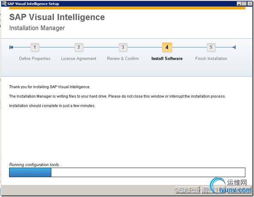Click the Installation should complete line
Viewport: 254px width, 197px height.
click(52, 106)
